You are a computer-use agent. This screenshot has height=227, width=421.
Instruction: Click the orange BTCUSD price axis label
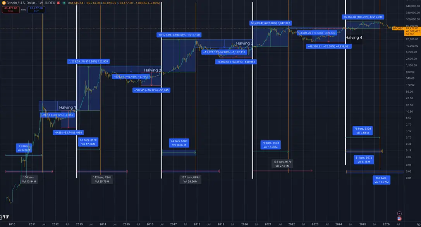pos(398,29)
